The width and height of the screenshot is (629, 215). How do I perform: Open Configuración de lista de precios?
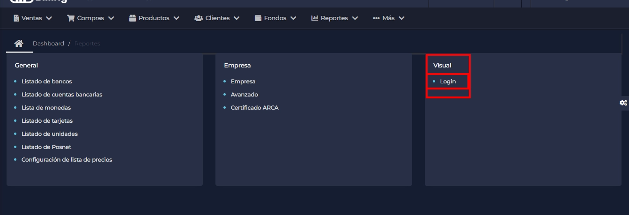pyautogui.click(x=67, y=160)
